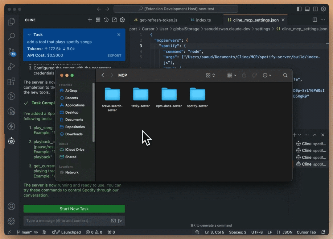This screenshot has height=239, width=333.
Task: Switch to index.ts tab
Action: 201,20
